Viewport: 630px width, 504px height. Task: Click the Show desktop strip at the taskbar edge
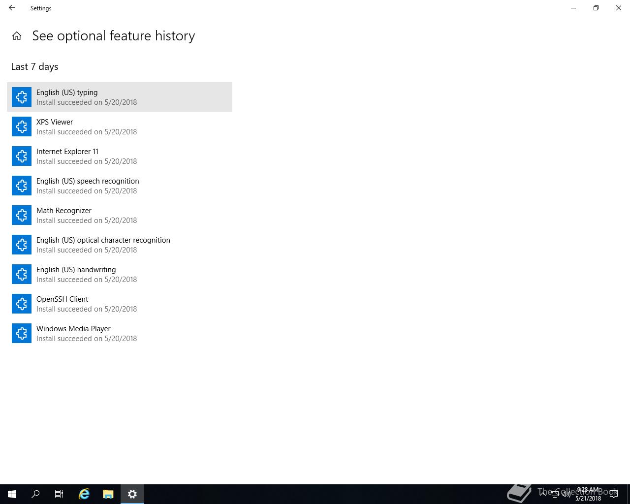[x=629, y=494]
